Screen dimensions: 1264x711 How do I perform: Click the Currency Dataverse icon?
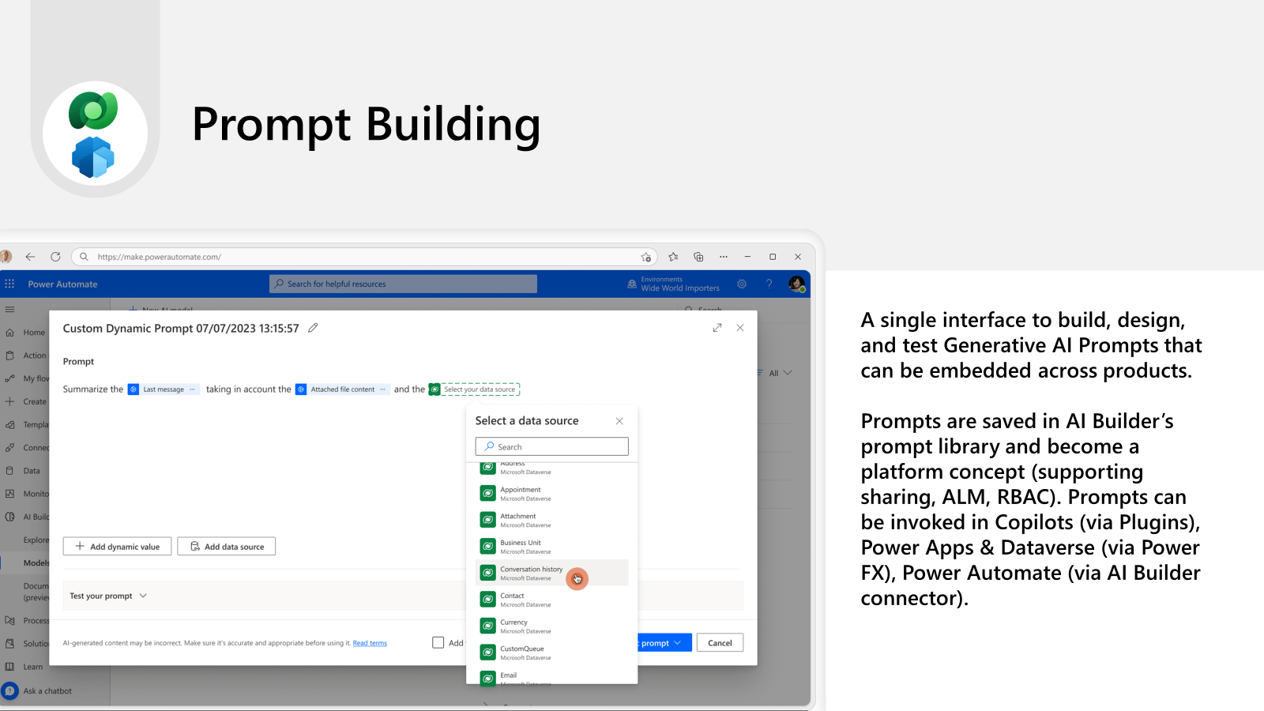[x=488, y=626]
